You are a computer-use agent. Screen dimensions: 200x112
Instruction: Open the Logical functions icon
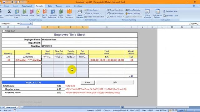(x=32, y=12)
